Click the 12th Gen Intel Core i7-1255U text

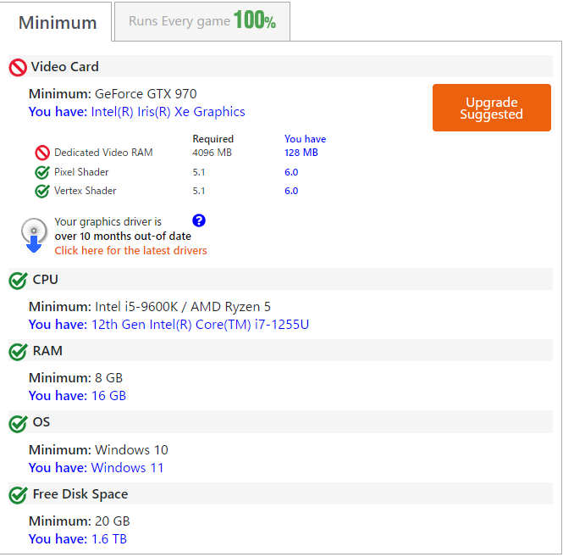tap(199, 325)
